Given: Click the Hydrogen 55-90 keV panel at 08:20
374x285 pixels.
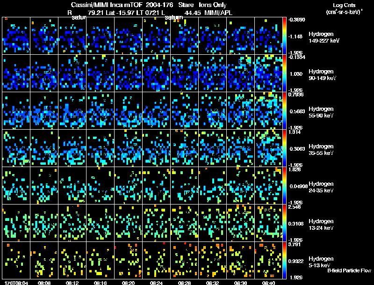Looking at the screenshot, I should pos(128,110).
